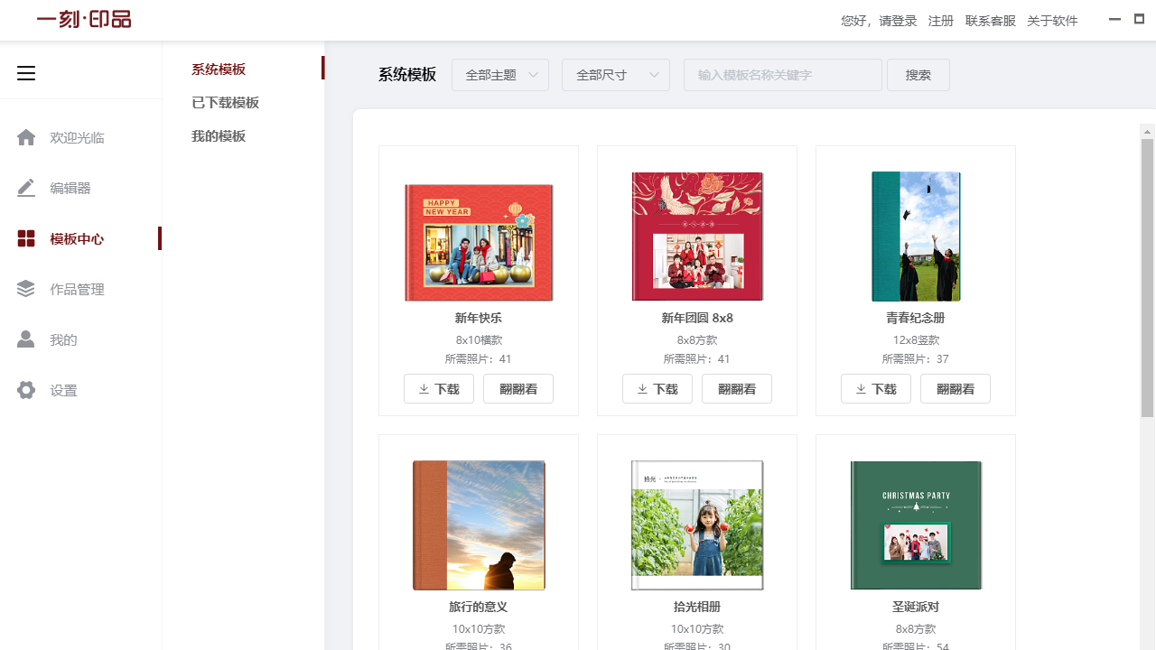Screen dimensions: 1156x650
Task: Click inside the template keyword search field
Action: [x=782, y=75]
